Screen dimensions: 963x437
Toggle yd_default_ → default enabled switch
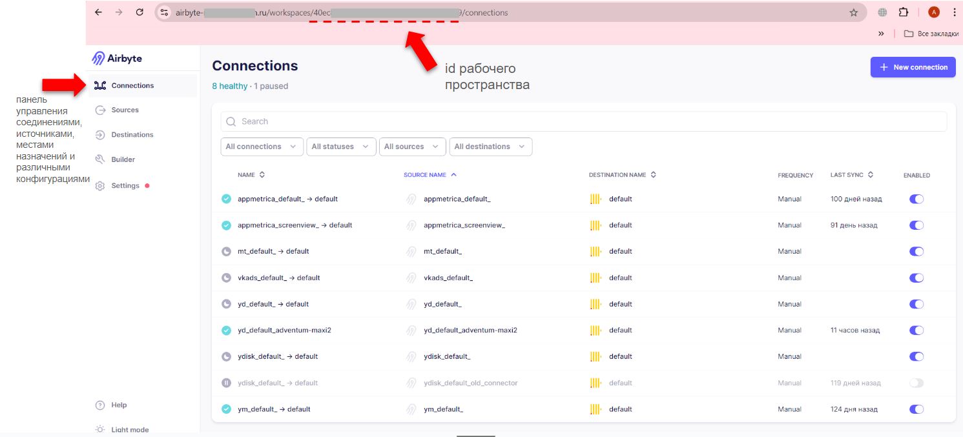point(916,304)
